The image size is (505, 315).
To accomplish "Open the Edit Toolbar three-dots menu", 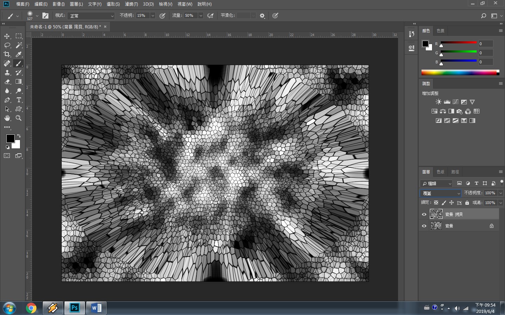I will pos(7,127).
